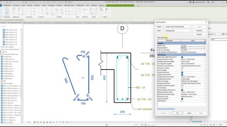Select BBS-S108/Core sheet item
This screenshot has width=227, height=127.
8,103
